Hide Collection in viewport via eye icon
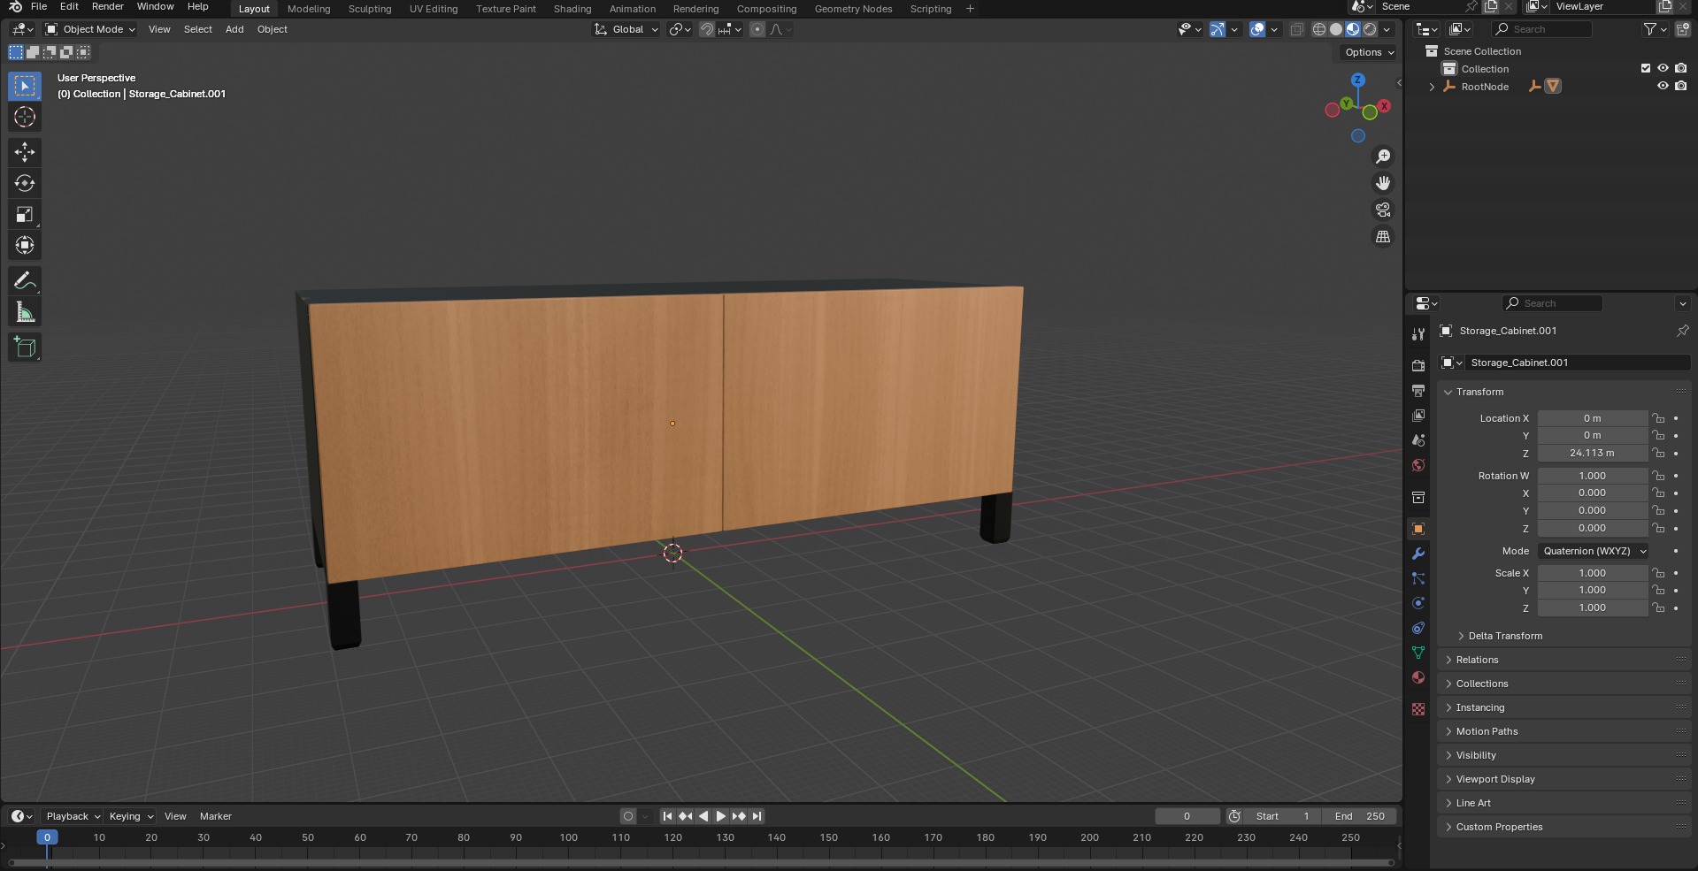1698x871 pixels. (1663, 68)
